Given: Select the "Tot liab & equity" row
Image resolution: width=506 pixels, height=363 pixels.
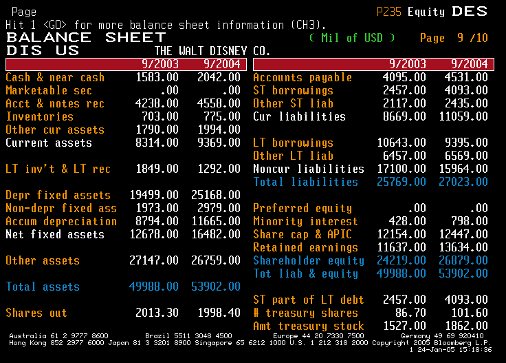Looking at the screenshot, I should tap(305, 273).
